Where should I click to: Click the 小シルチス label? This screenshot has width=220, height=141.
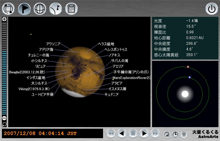pos(39,61)
